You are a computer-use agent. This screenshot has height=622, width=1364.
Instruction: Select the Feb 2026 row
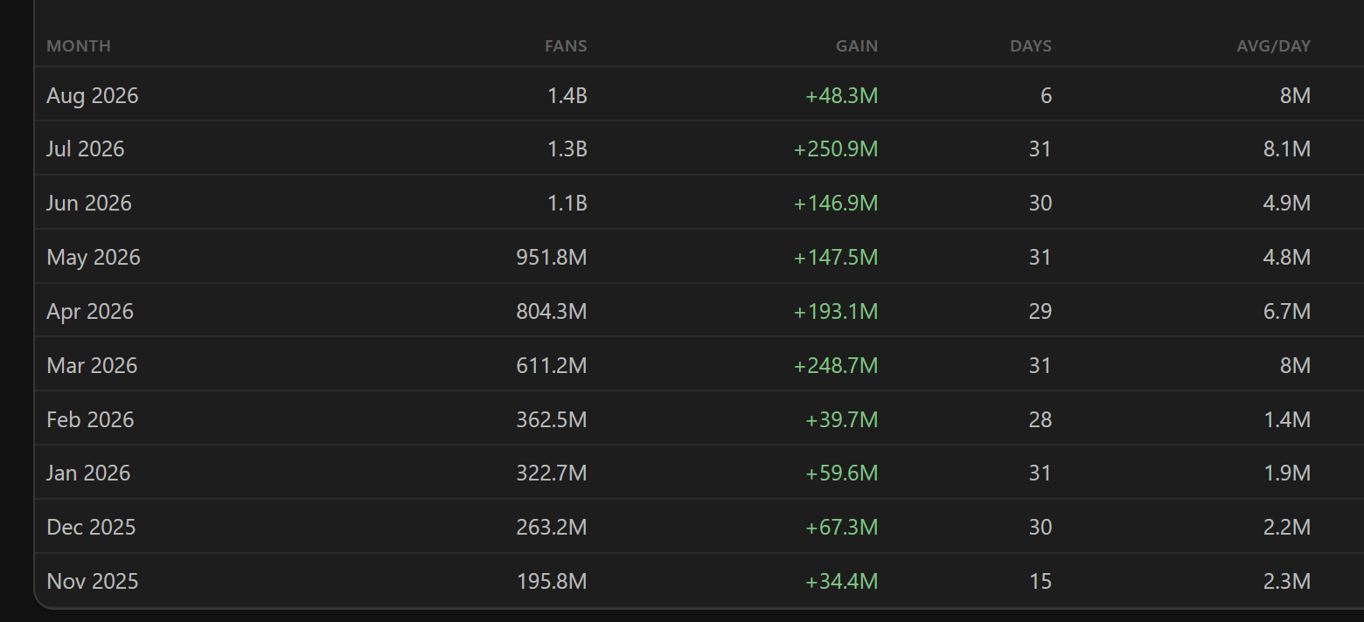coord(699,419)
